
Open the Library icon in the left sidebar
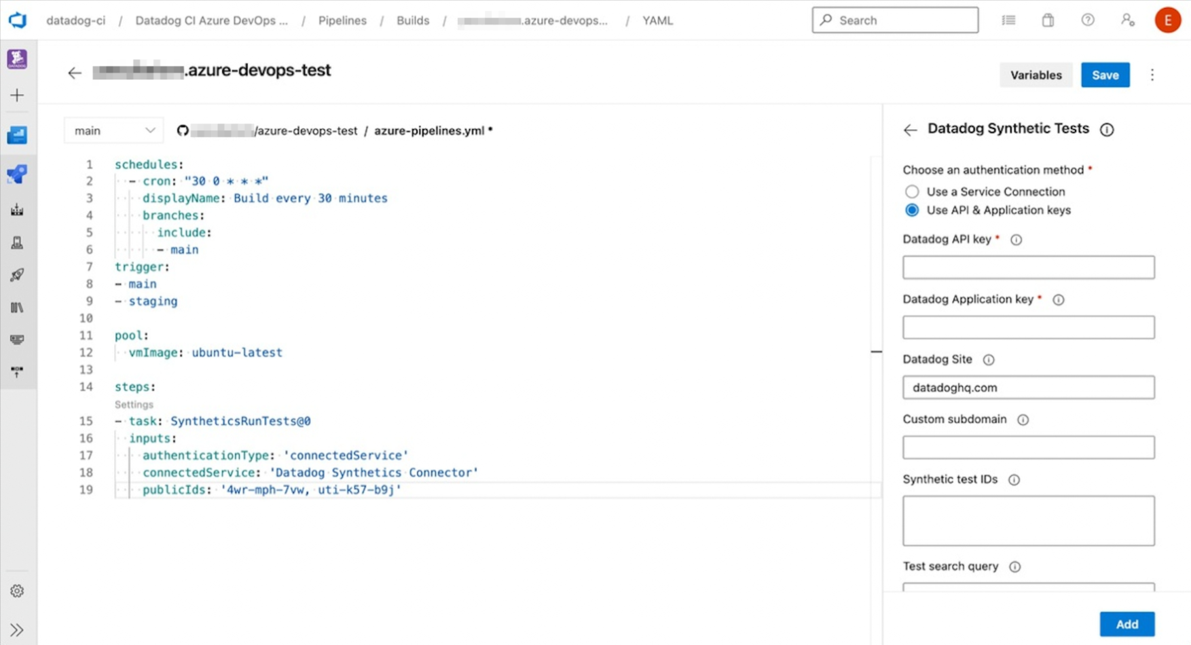(17, 308)
